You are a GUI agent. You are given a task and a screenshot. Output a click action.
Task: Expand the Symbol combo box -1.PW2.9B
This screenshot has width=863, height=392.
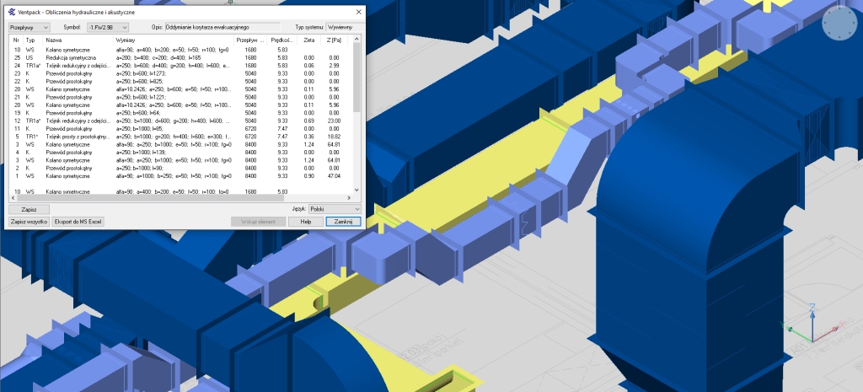click(108, 28)
